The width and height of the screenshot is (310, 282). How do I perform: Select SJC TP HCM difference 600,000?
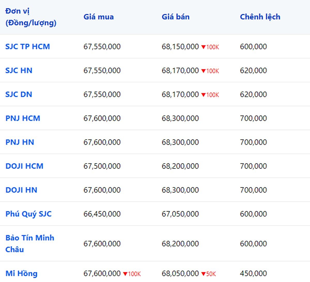pyautogui.click(x=253, y=47)
